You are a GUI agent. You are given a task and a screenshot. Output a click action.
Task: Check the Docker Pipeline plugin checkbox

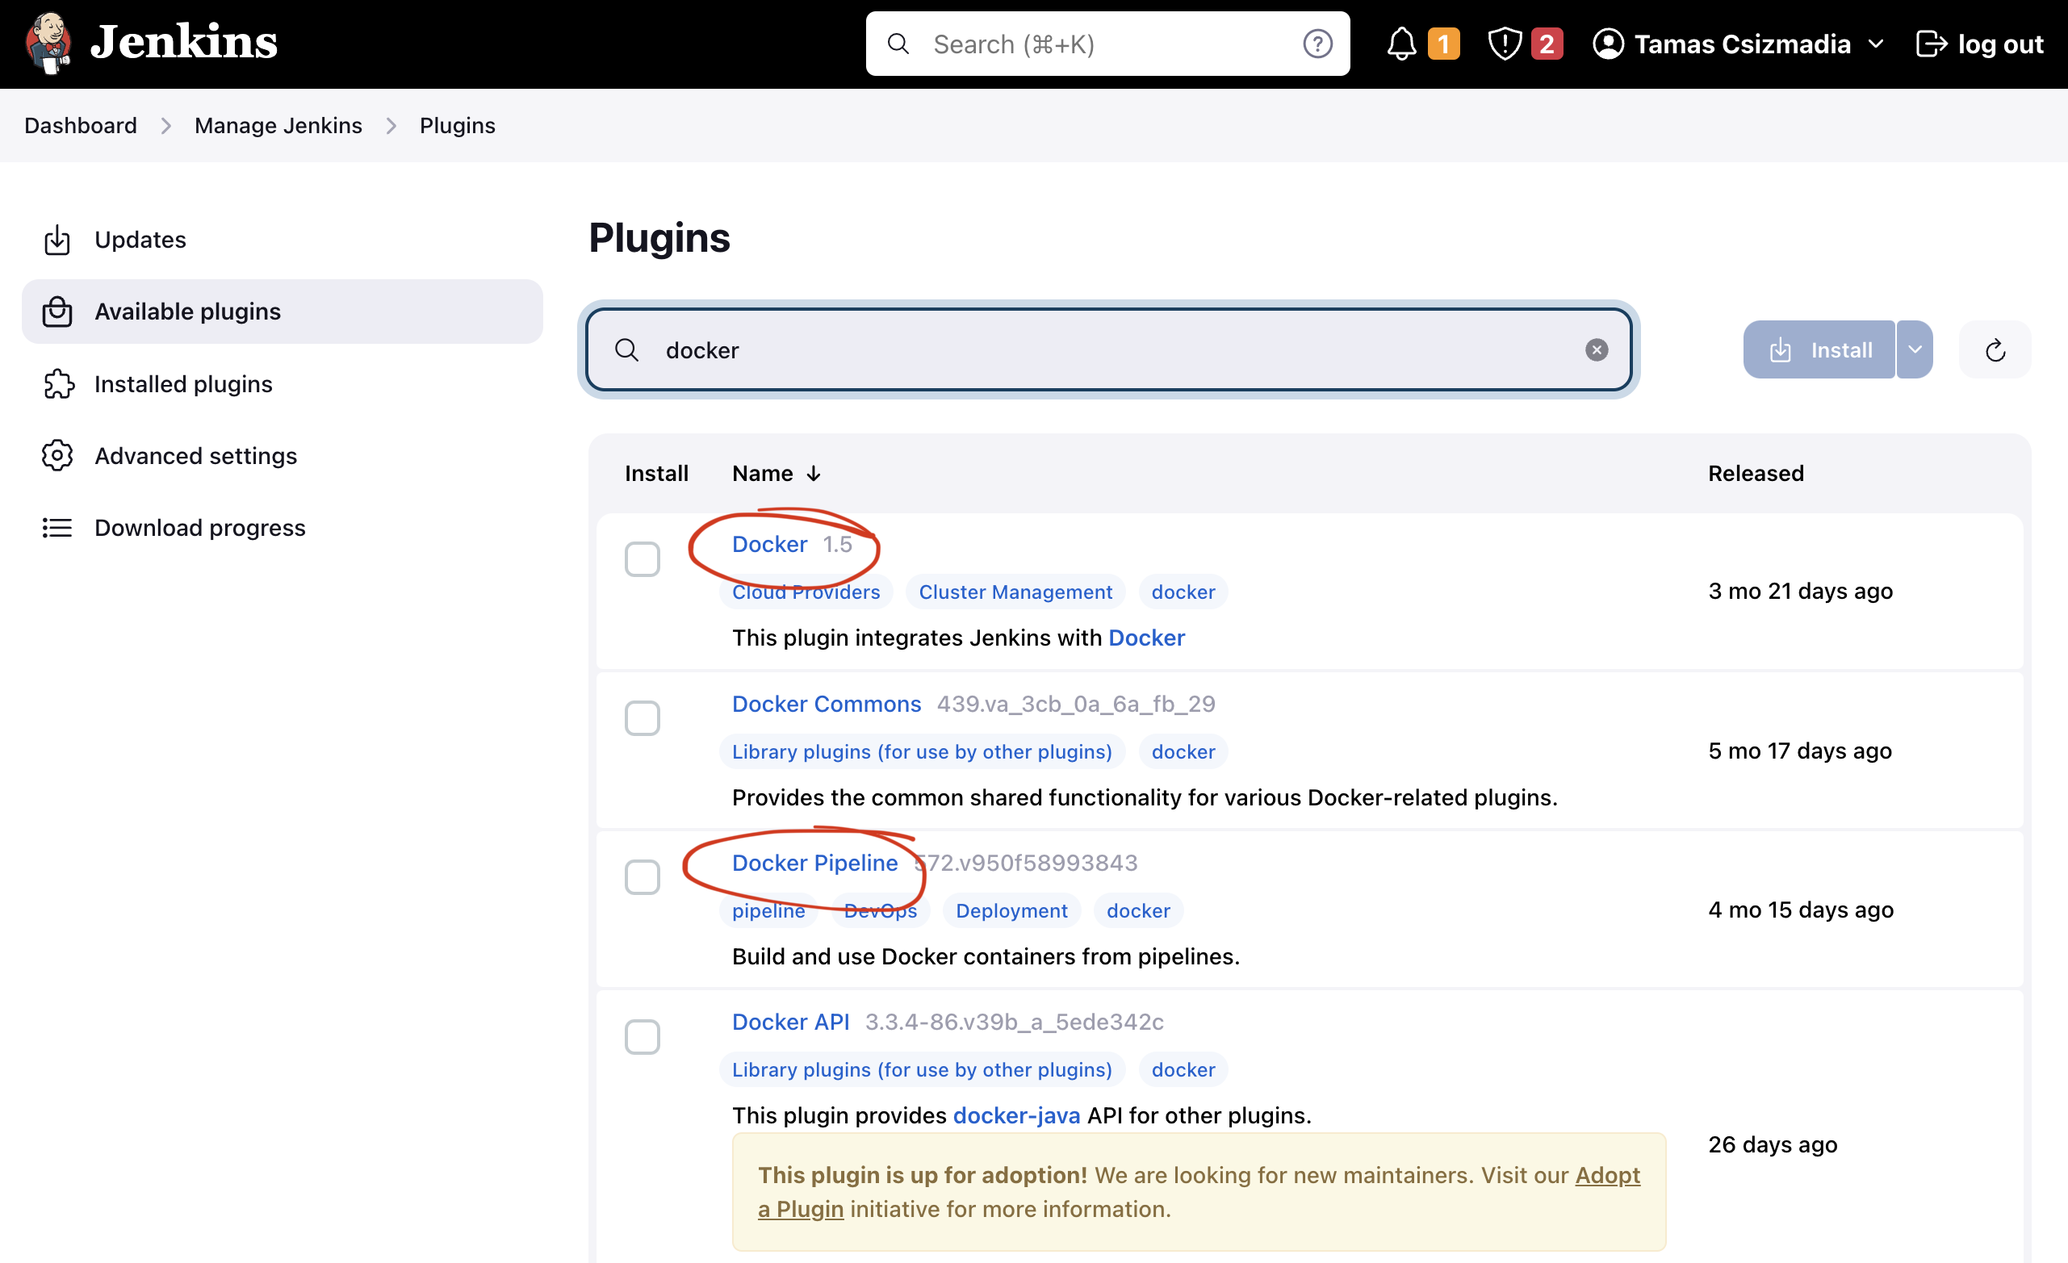coord(644,877)
